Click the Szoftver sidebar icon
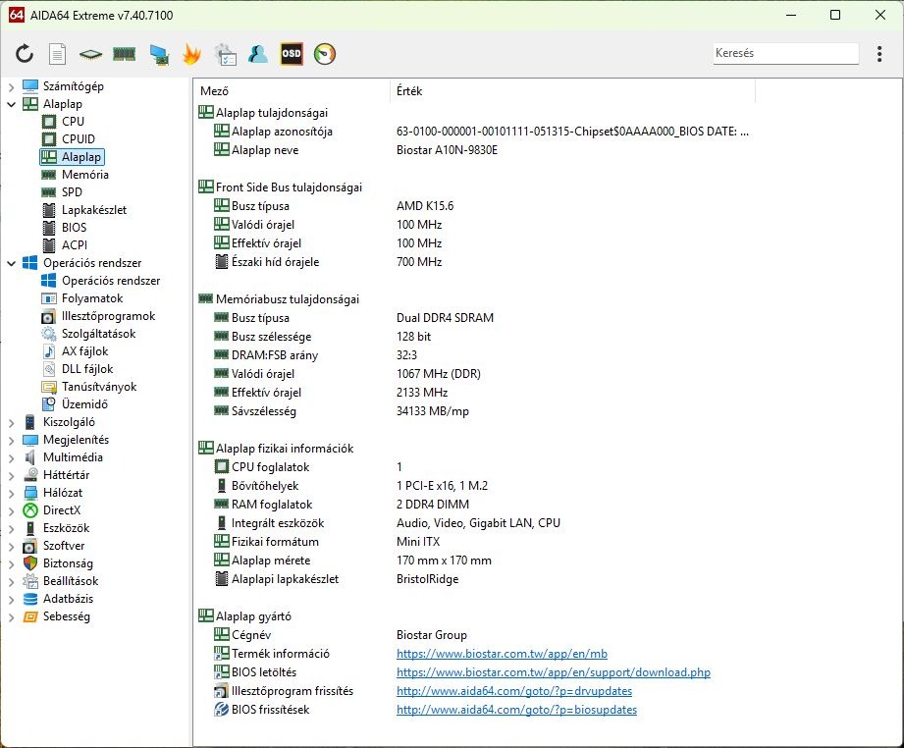Screen dimensions: 904x748 point(30,546)
